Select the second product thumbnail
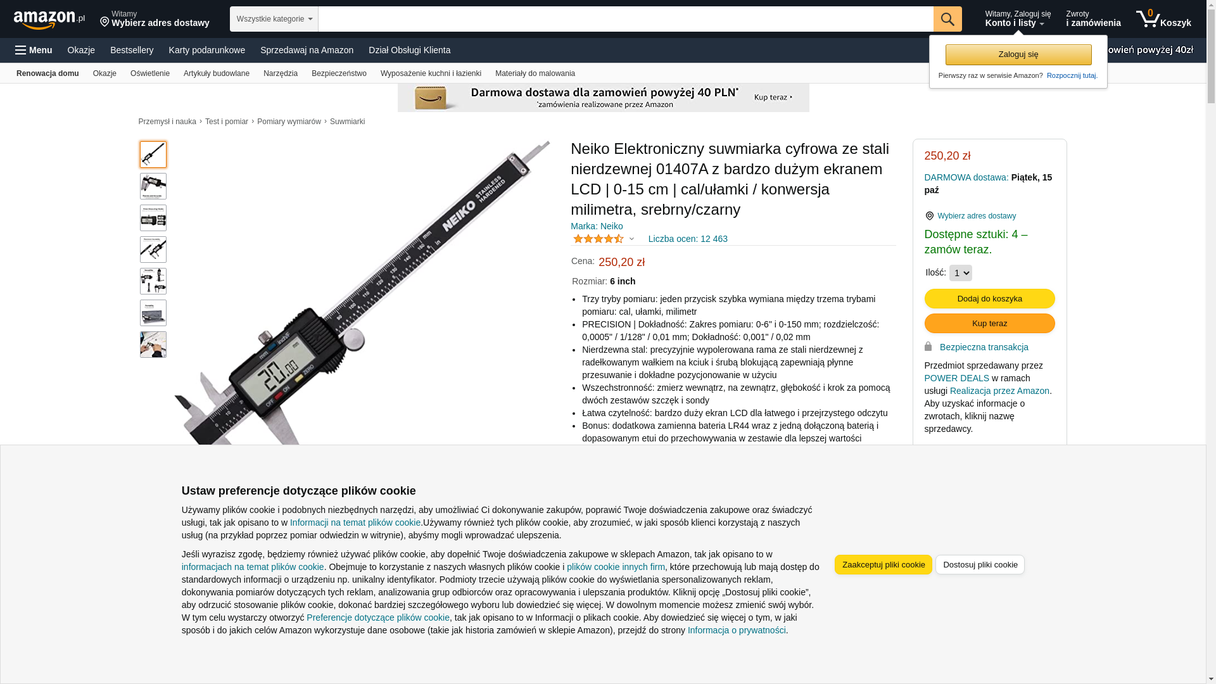Viewport: 1216px width, 684px height. point(153,186)
